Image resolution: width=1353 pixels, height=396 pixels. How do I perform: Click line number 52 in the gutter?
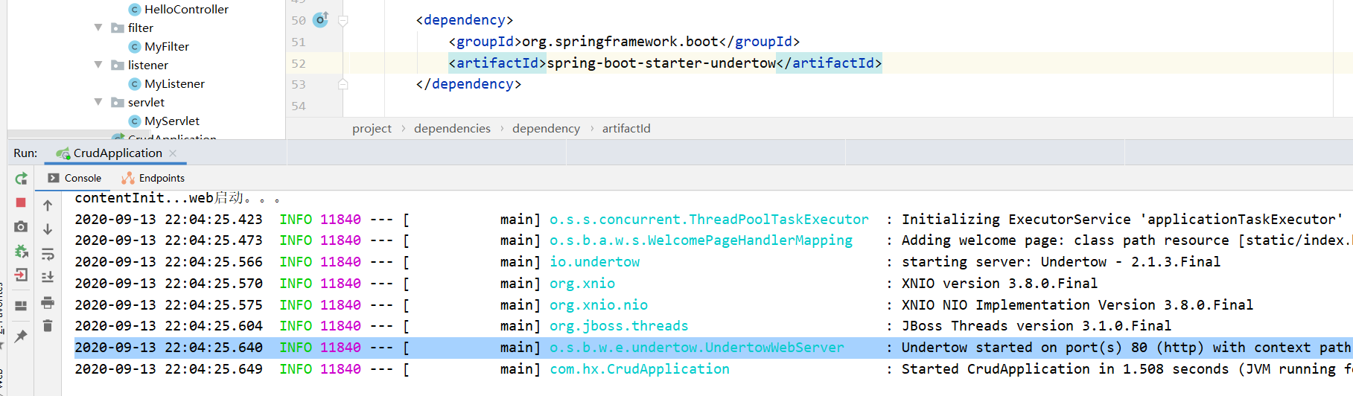coord(299,64)
